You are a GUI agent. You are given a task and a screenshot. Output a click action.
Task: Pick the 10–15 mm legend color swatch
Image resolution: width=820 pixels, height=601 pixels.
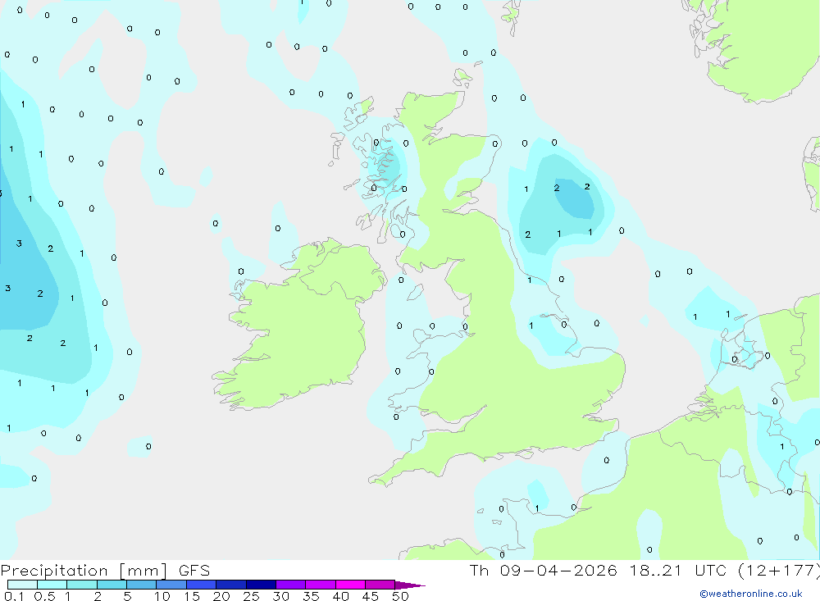pyautogui.click(x=171, y=585)
